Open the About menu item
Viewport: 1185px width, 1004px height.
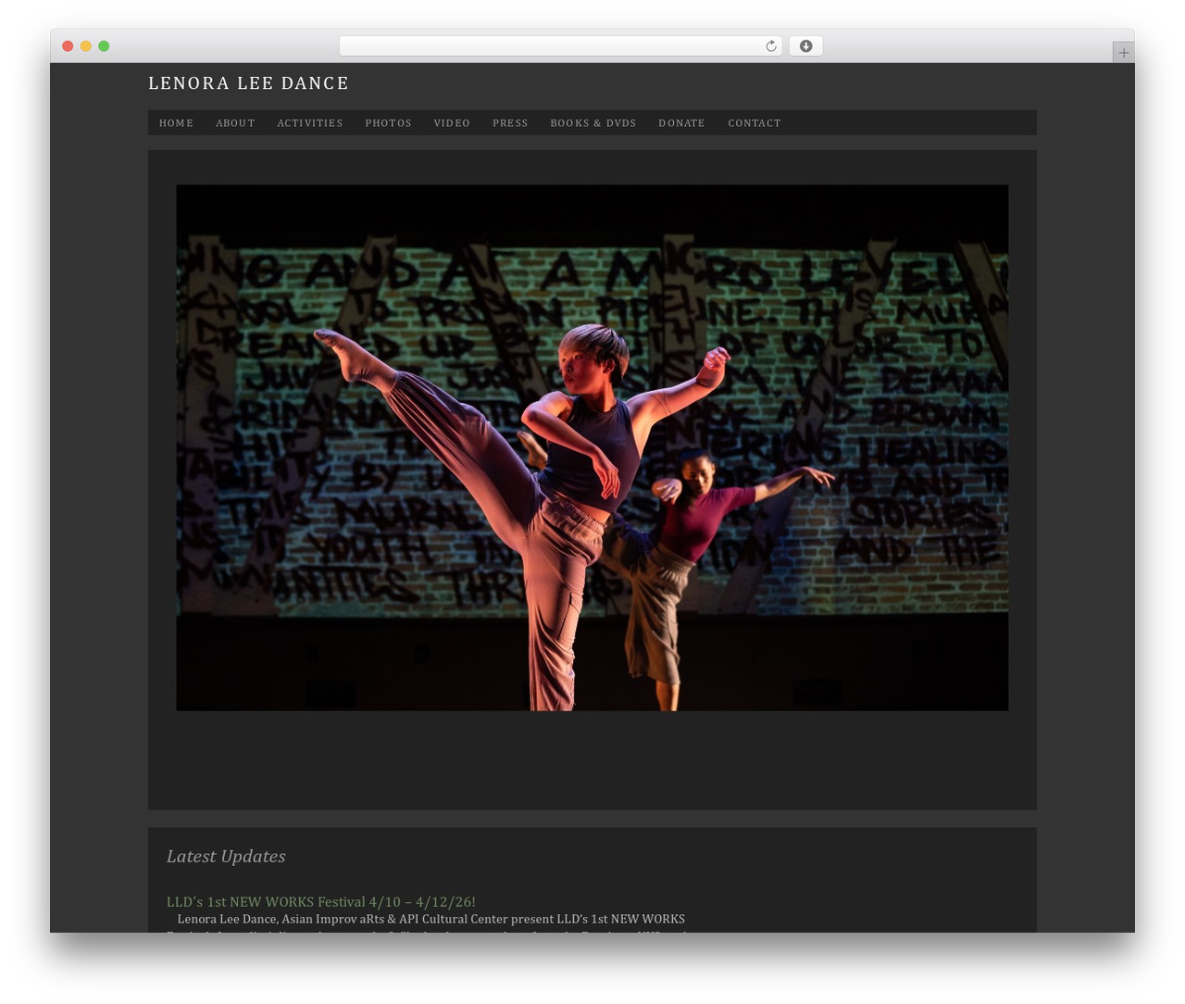[235, 123]
